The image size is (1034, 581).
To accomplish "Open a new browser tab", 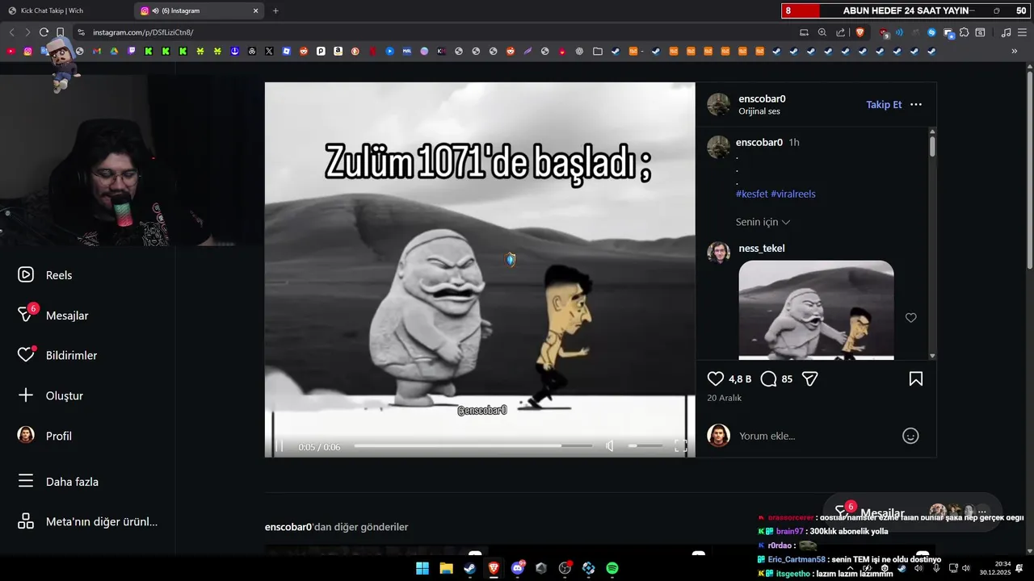I will click(275, 10).
